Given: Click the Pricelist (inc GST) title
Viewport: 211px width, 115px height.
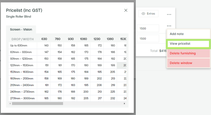Looking at the screenshot, I should click(24, 10).
